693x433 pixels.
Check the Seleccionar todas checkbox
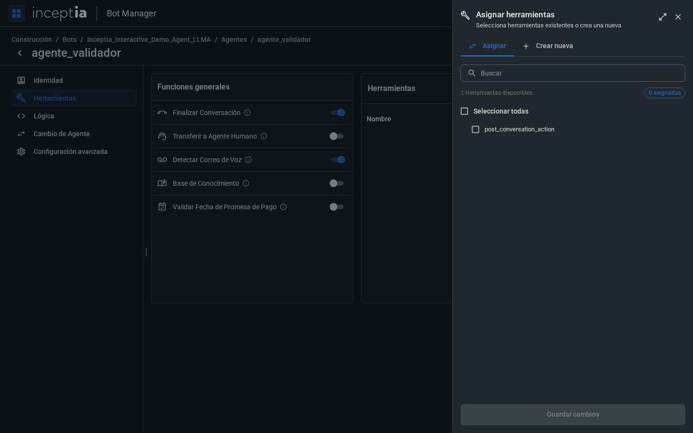click(464, 111)
